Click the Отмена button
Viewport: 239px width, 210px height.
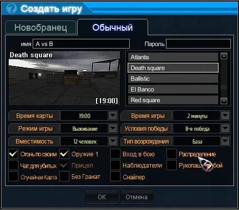click(137, 197)
